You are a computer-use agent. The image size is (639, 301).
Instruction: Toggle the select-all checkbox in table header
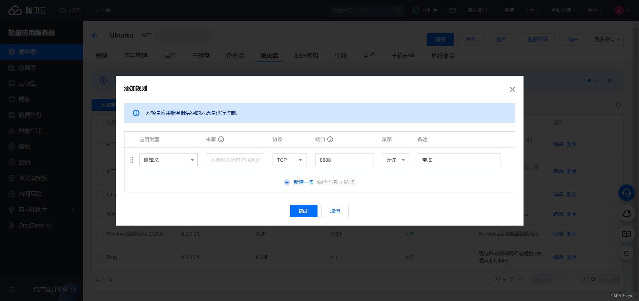pos(100,123)
